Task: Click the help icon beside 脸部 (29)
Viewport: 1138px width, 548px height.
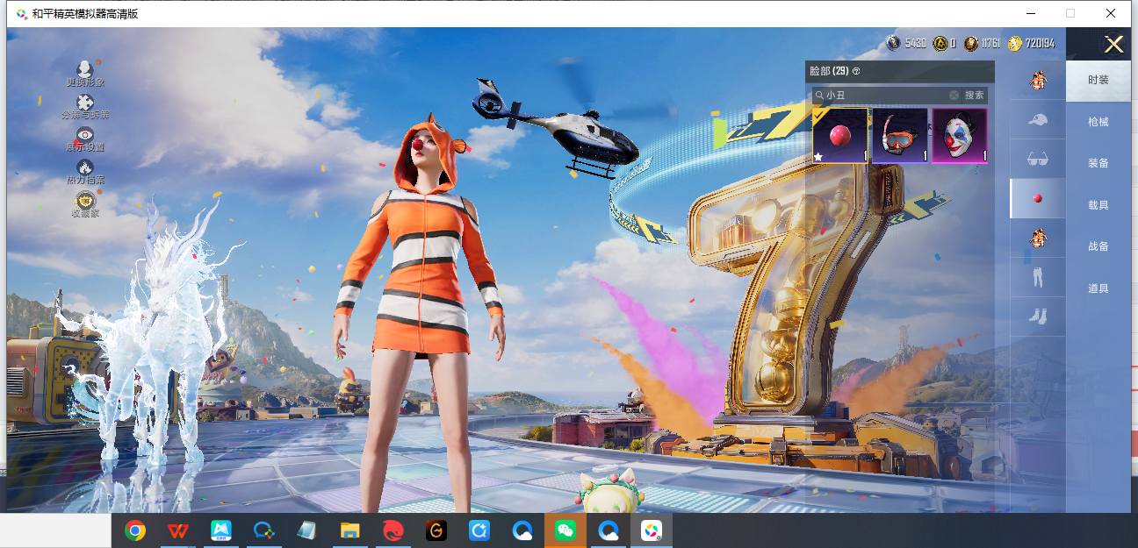Action: [856, 71]
